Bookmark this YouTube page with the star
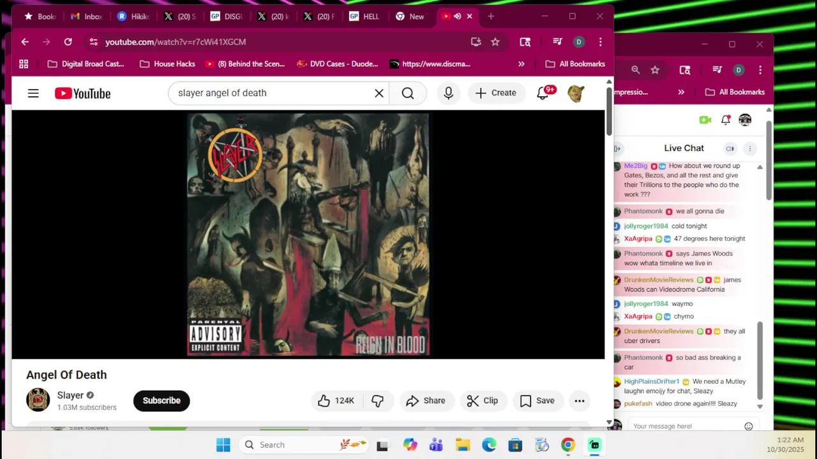The width and height of the screenshot is (817, 459). coord(495,41)
